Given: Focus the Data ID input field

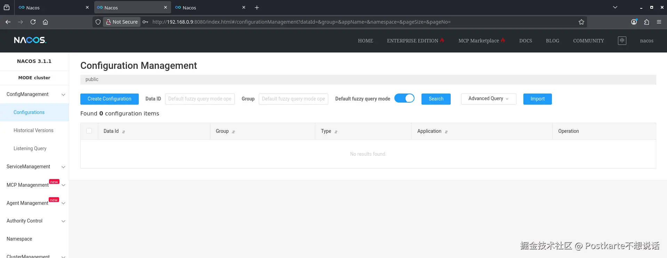Looking at the screenshot, I should pyautogui.click(x=200, y=99).
